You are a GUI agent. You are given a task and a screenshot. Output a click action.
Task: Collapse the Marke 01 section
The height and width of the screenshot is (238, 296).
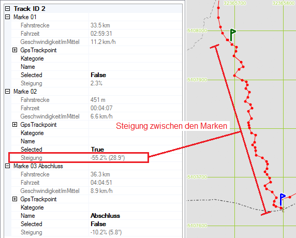[8, 17]
